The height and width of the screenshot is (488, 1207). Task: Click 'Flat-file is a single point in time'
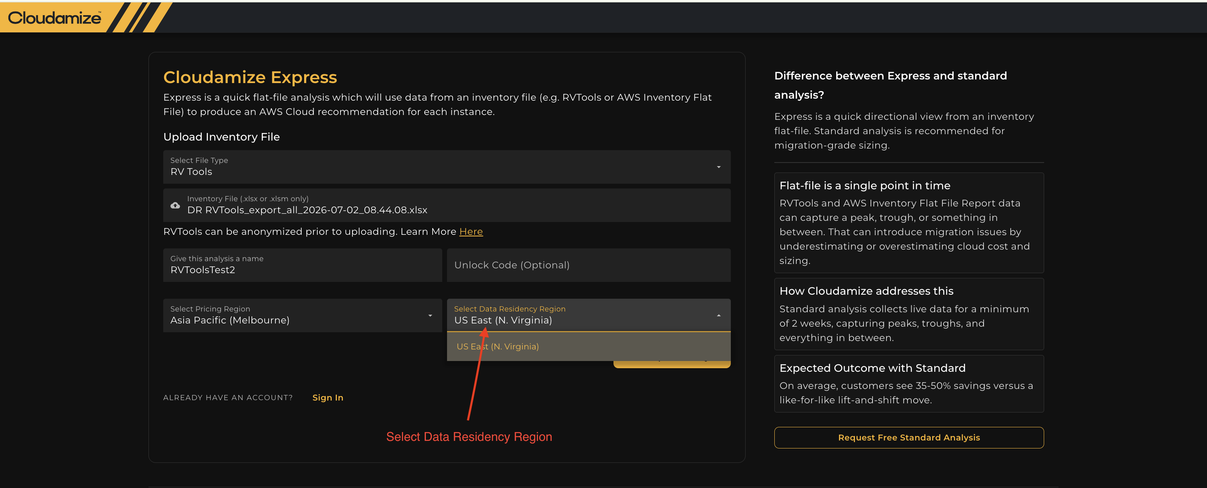tap(865, 186)
